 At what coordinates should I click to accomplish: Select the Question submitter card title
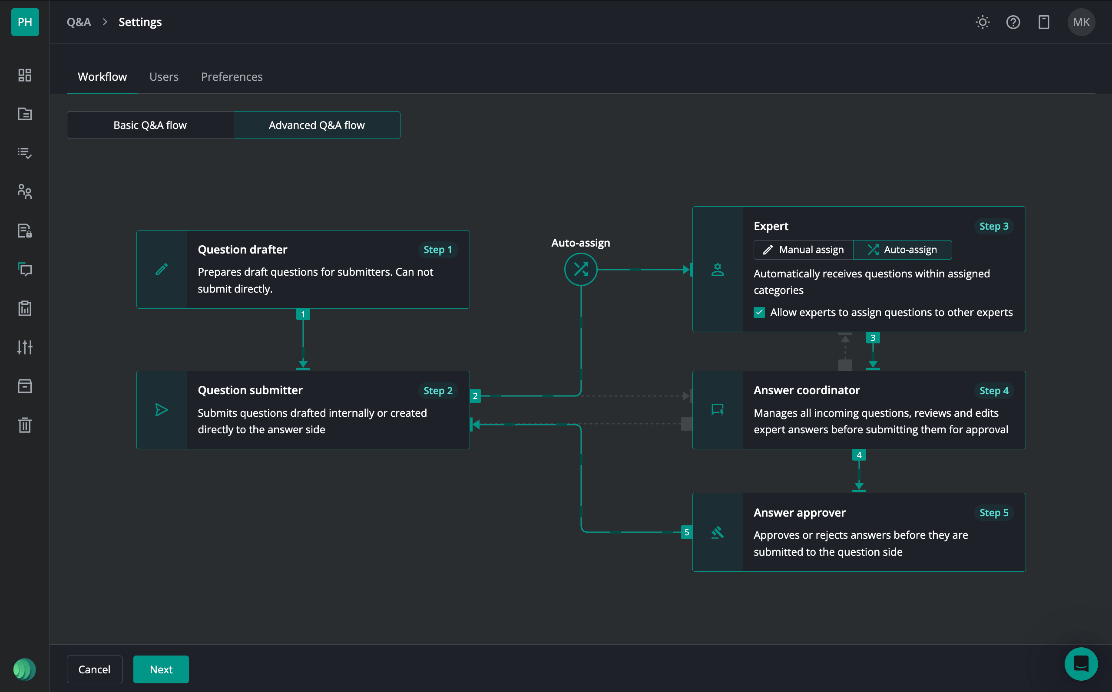click(x=251, y=390)
